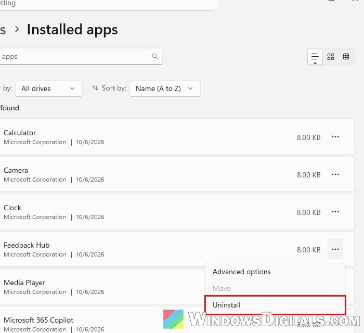This screenshot has height=333, width=364.
Task: Select the Feedback Hub app name
Action: [x=27, y=245]
